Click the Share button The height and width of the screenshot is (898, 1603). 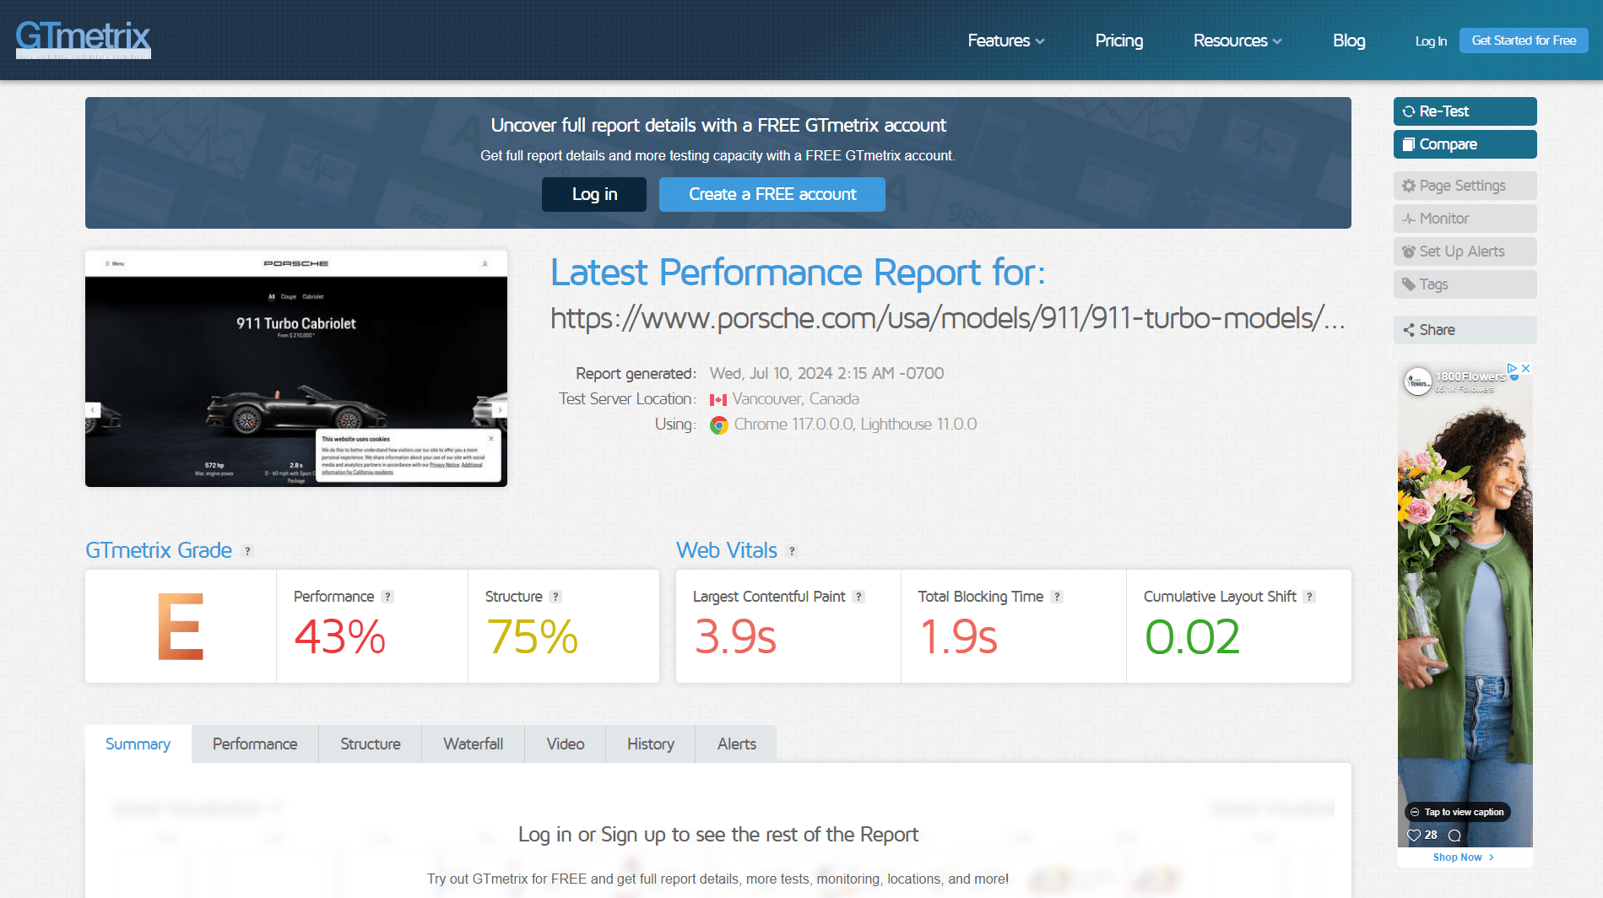coord(1465,330)
